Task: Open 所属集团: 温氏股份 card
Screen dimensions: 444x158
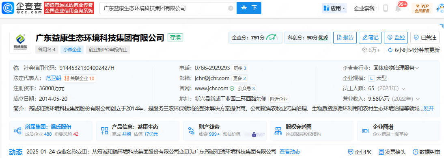Action: [x=51, y=130]
